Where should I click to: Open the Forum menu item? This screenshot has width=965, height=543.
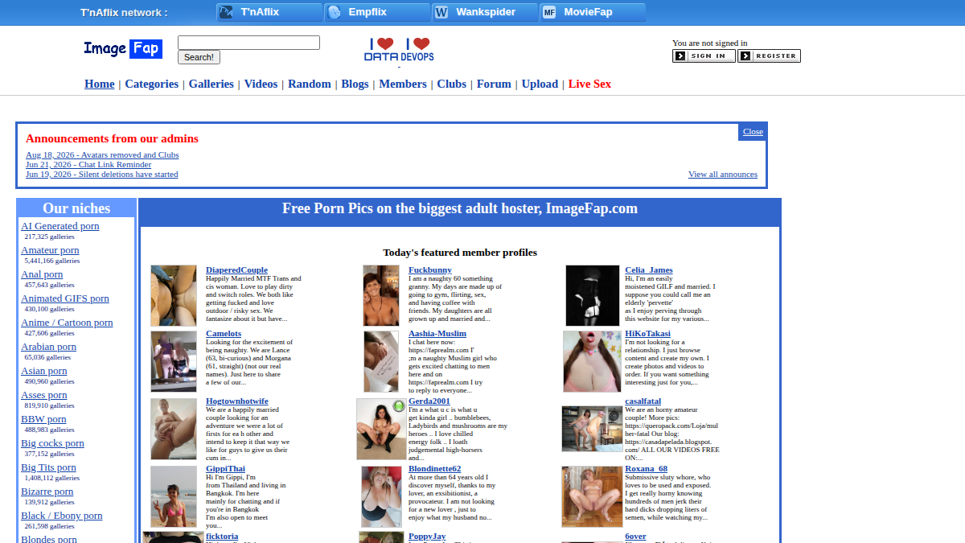click(x=494, y=84)
